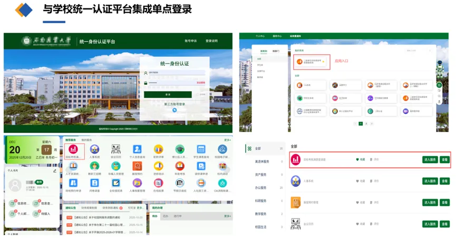Click the third-party login icon
The height and width of the screenshot is (239, 456).
pos(174,110)
